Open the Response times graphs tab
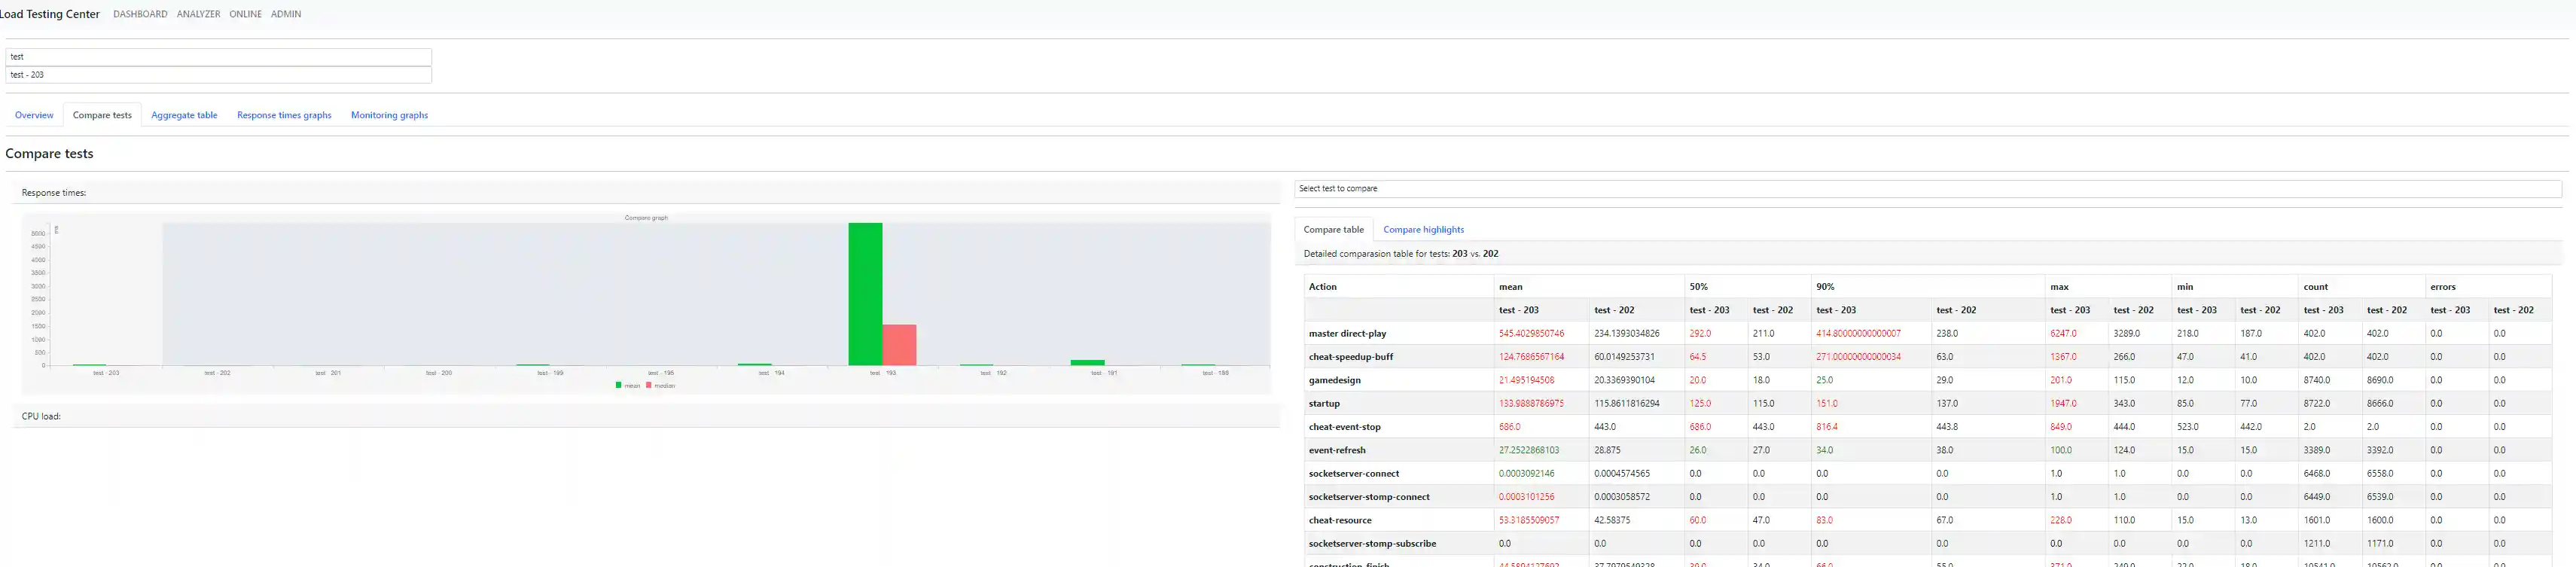Viewport: 2576px width, 567px height. pos(284,115)
